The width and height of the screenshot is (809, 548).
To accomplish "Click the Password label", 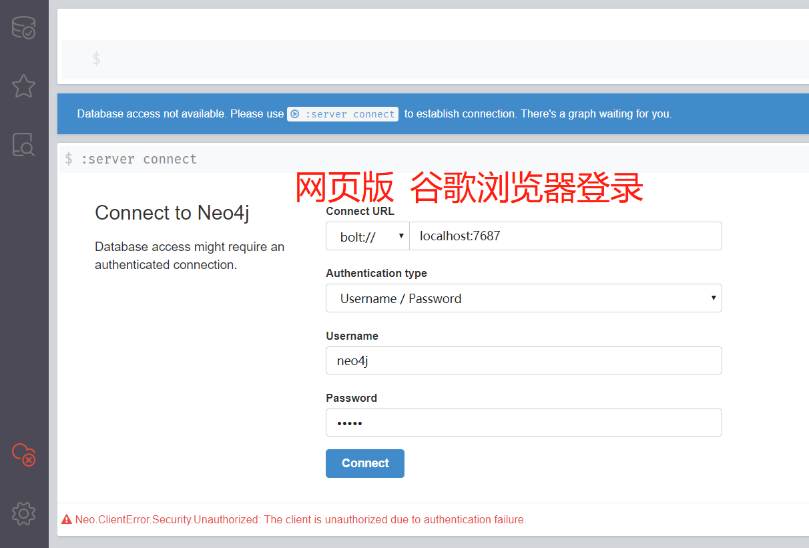I will point(351,398).
